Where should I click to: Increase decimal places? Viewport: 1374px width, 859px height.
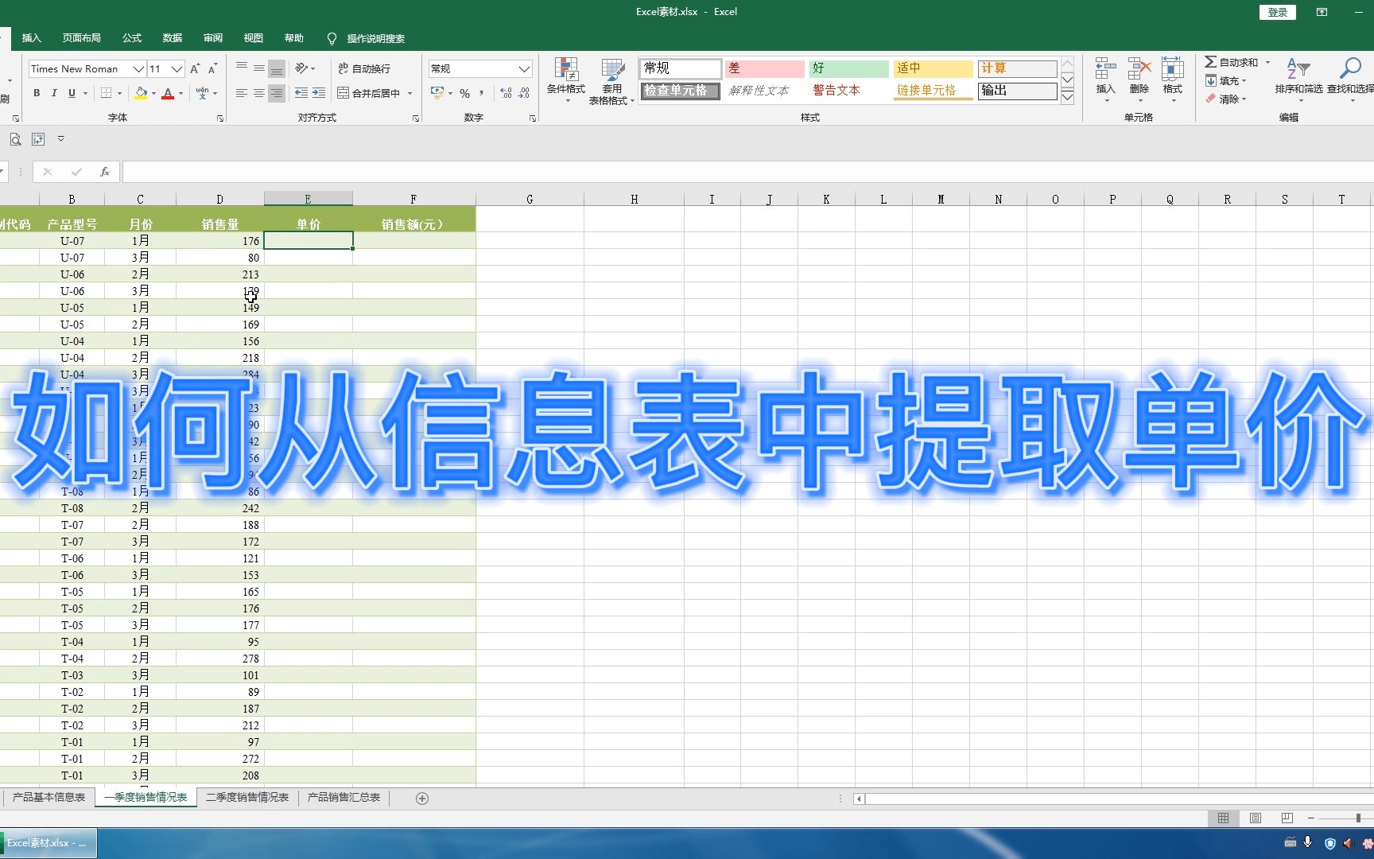(507, 93)
